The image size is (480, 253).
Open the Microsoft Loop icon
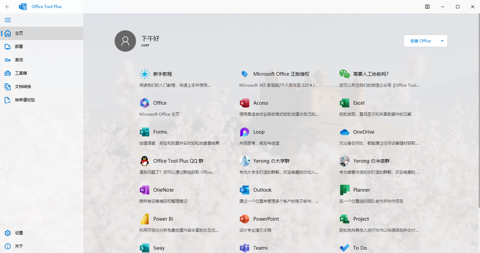click(244, 132)
